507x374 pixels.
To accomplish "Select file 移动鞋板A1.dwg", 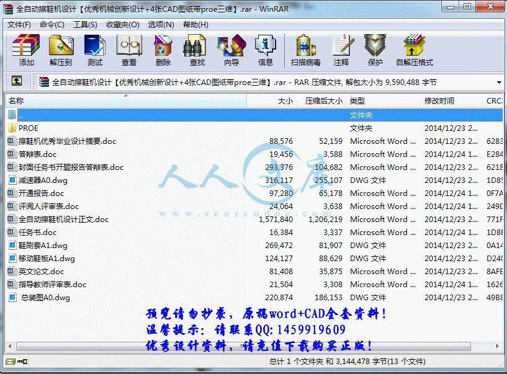I will [47, 259].
